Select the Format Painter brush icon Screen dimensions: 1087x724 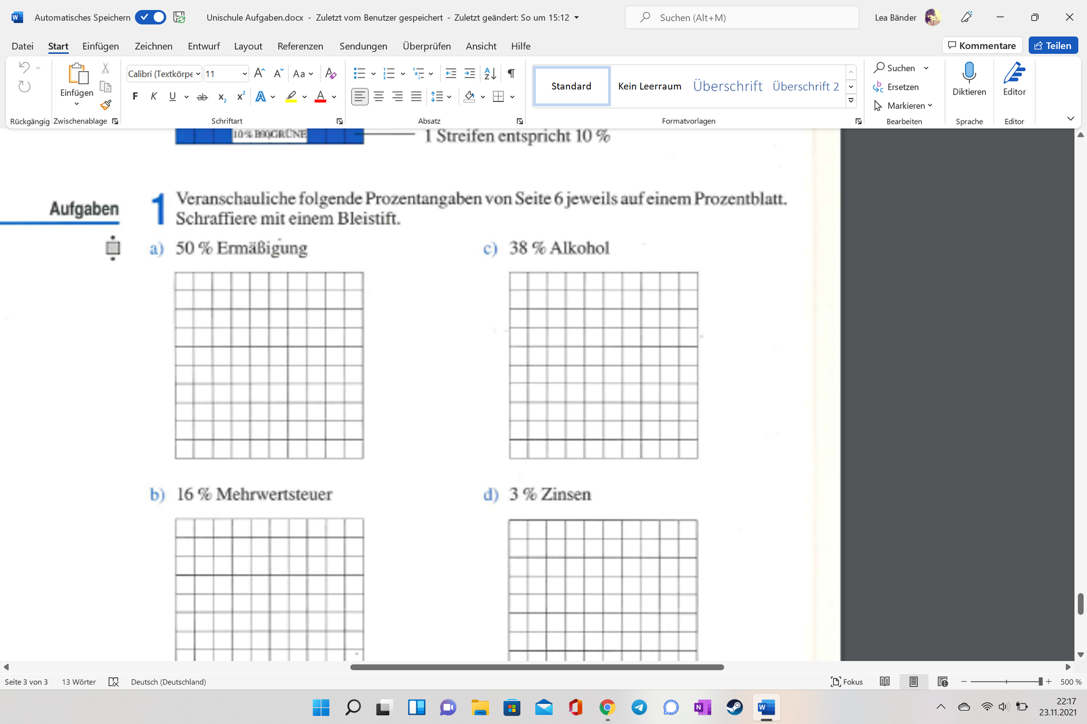(x=105, y=104)
